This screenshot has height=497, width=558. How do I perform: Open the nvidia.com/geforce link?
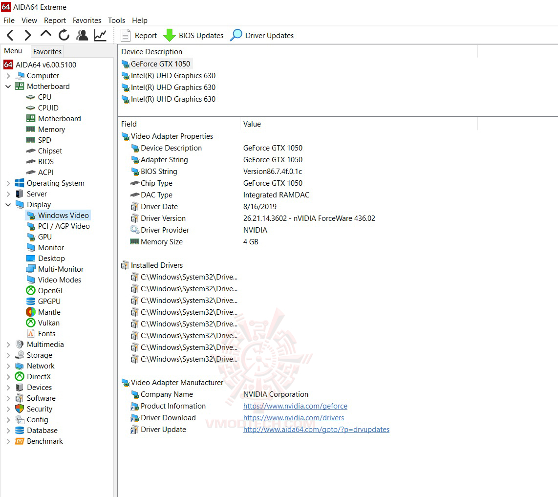tap(295, 406)
